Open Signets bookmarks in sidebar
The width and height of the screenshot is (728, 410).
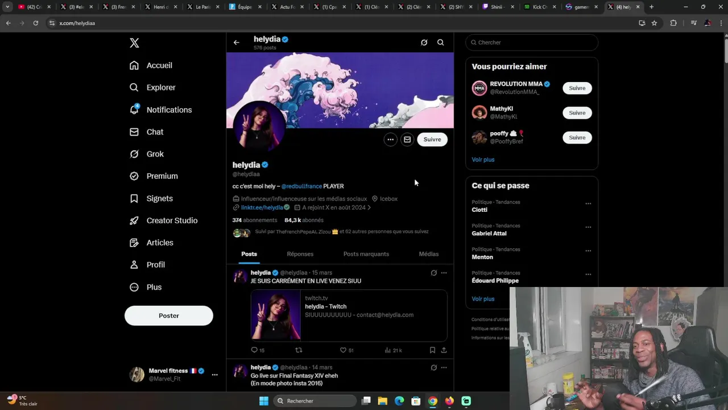tap(151, 199)
